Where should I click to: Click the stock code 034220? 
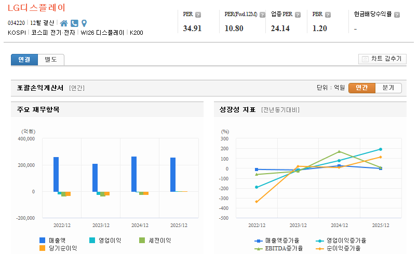point(16,23)
